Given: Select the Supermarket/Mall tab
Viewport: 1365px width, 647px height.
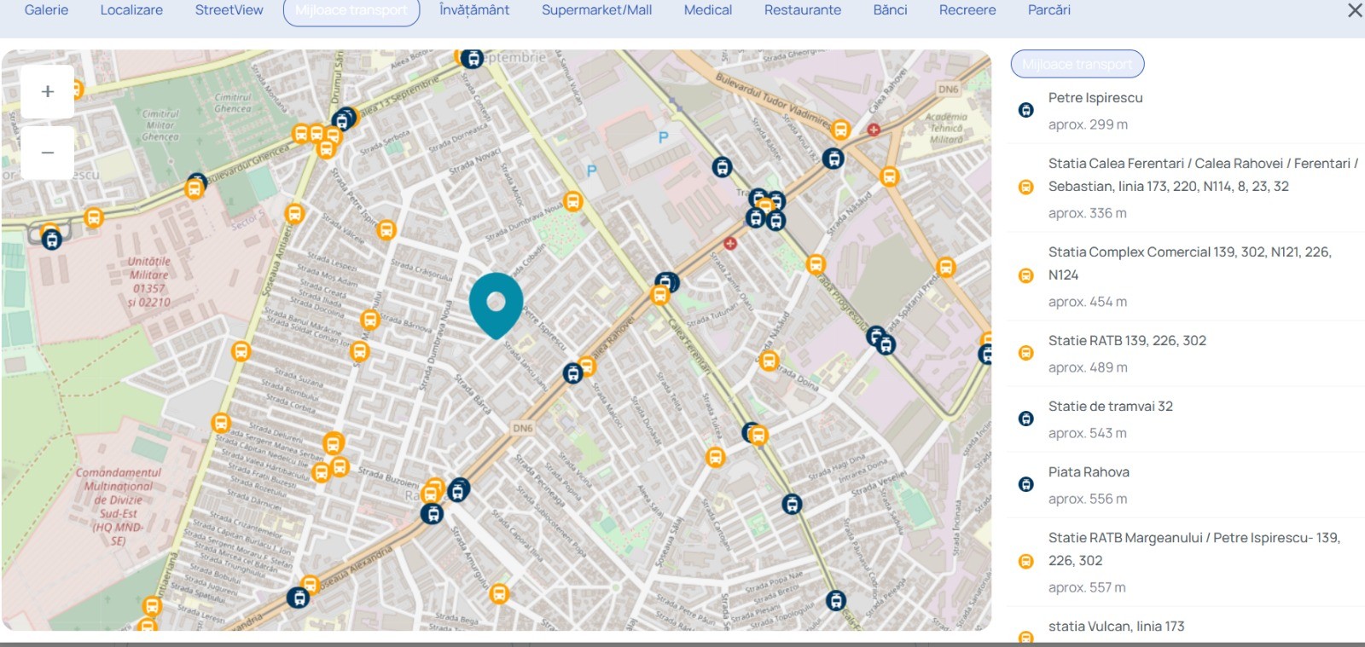Looking at the screenshot, I should tap(596, 10).
